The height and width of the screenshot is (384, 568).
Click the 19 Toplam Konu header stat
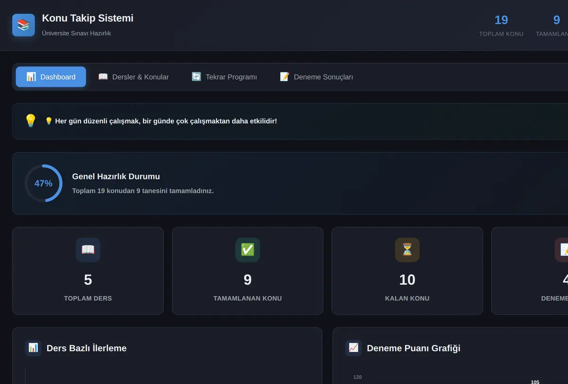[x=501, y=26]
